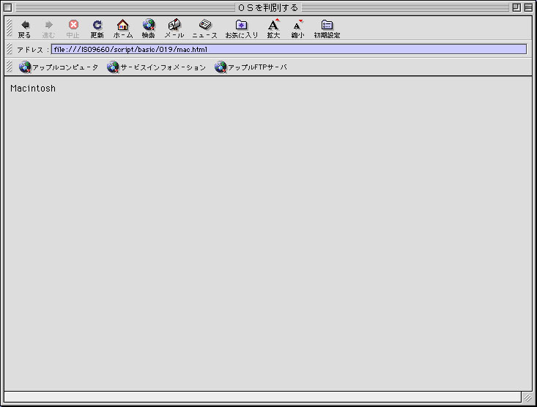Click the 進む (Forward) arrow icon
This screenshot has width=537, height=407.
pyautogui.click(x=48, y=25)
